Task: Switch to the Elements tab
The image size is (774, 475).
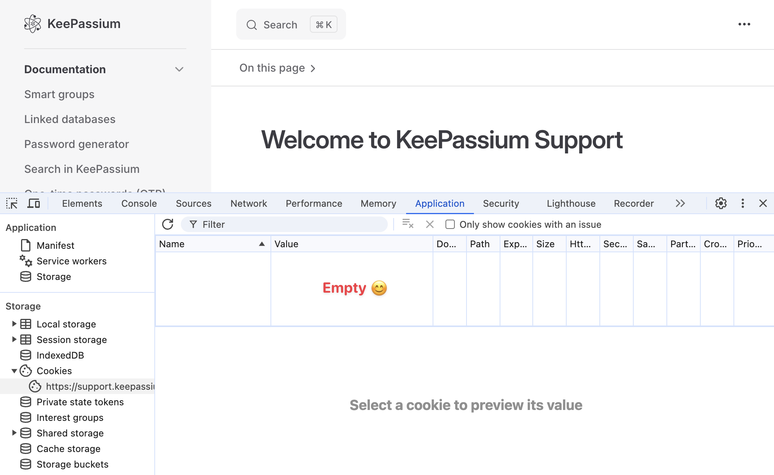Action: 82,203
